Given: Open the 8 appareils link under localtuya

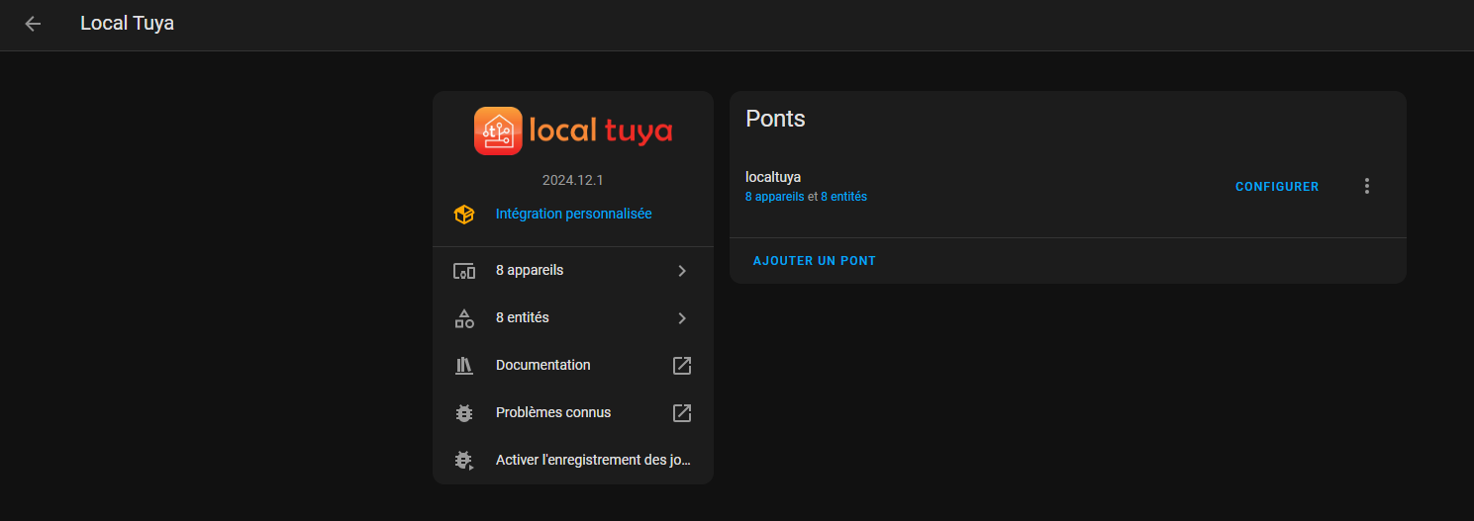Looking at the screenshot, I should (774, 197).
